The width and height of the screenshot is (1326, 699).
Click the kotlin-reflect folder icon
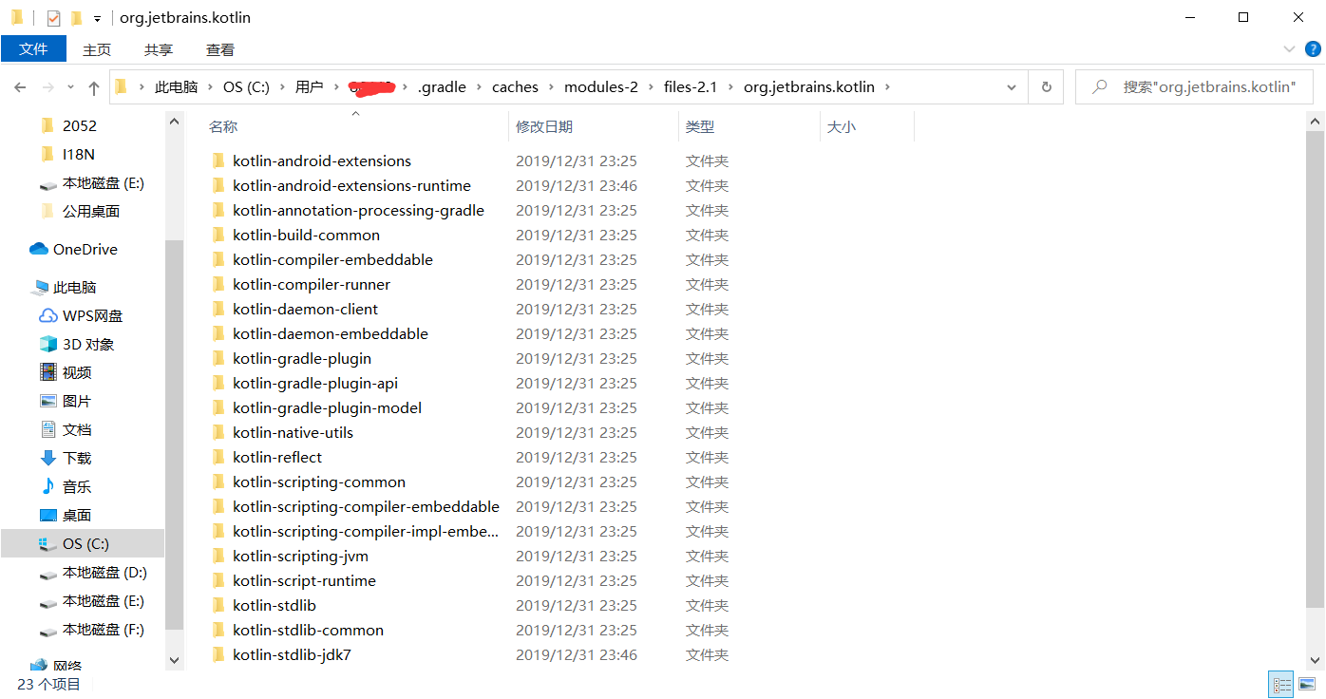point(218,457)
